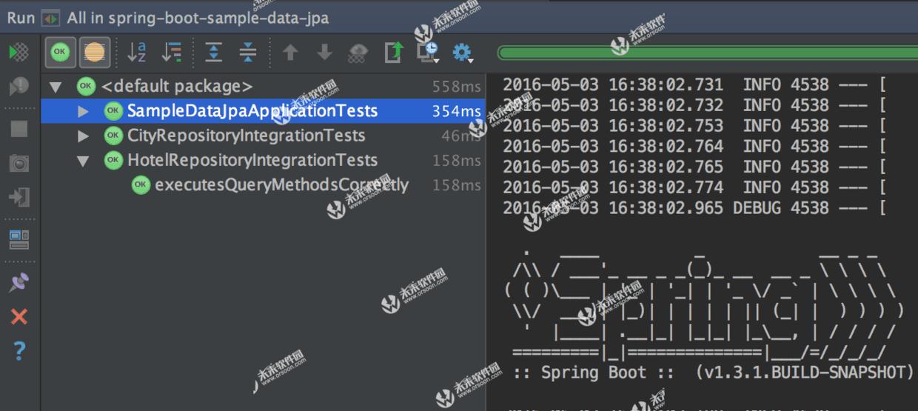Sort tests alphabetically with the a-z icon
The width and height of the screenshot is (918, 411).
click(137, 53)
